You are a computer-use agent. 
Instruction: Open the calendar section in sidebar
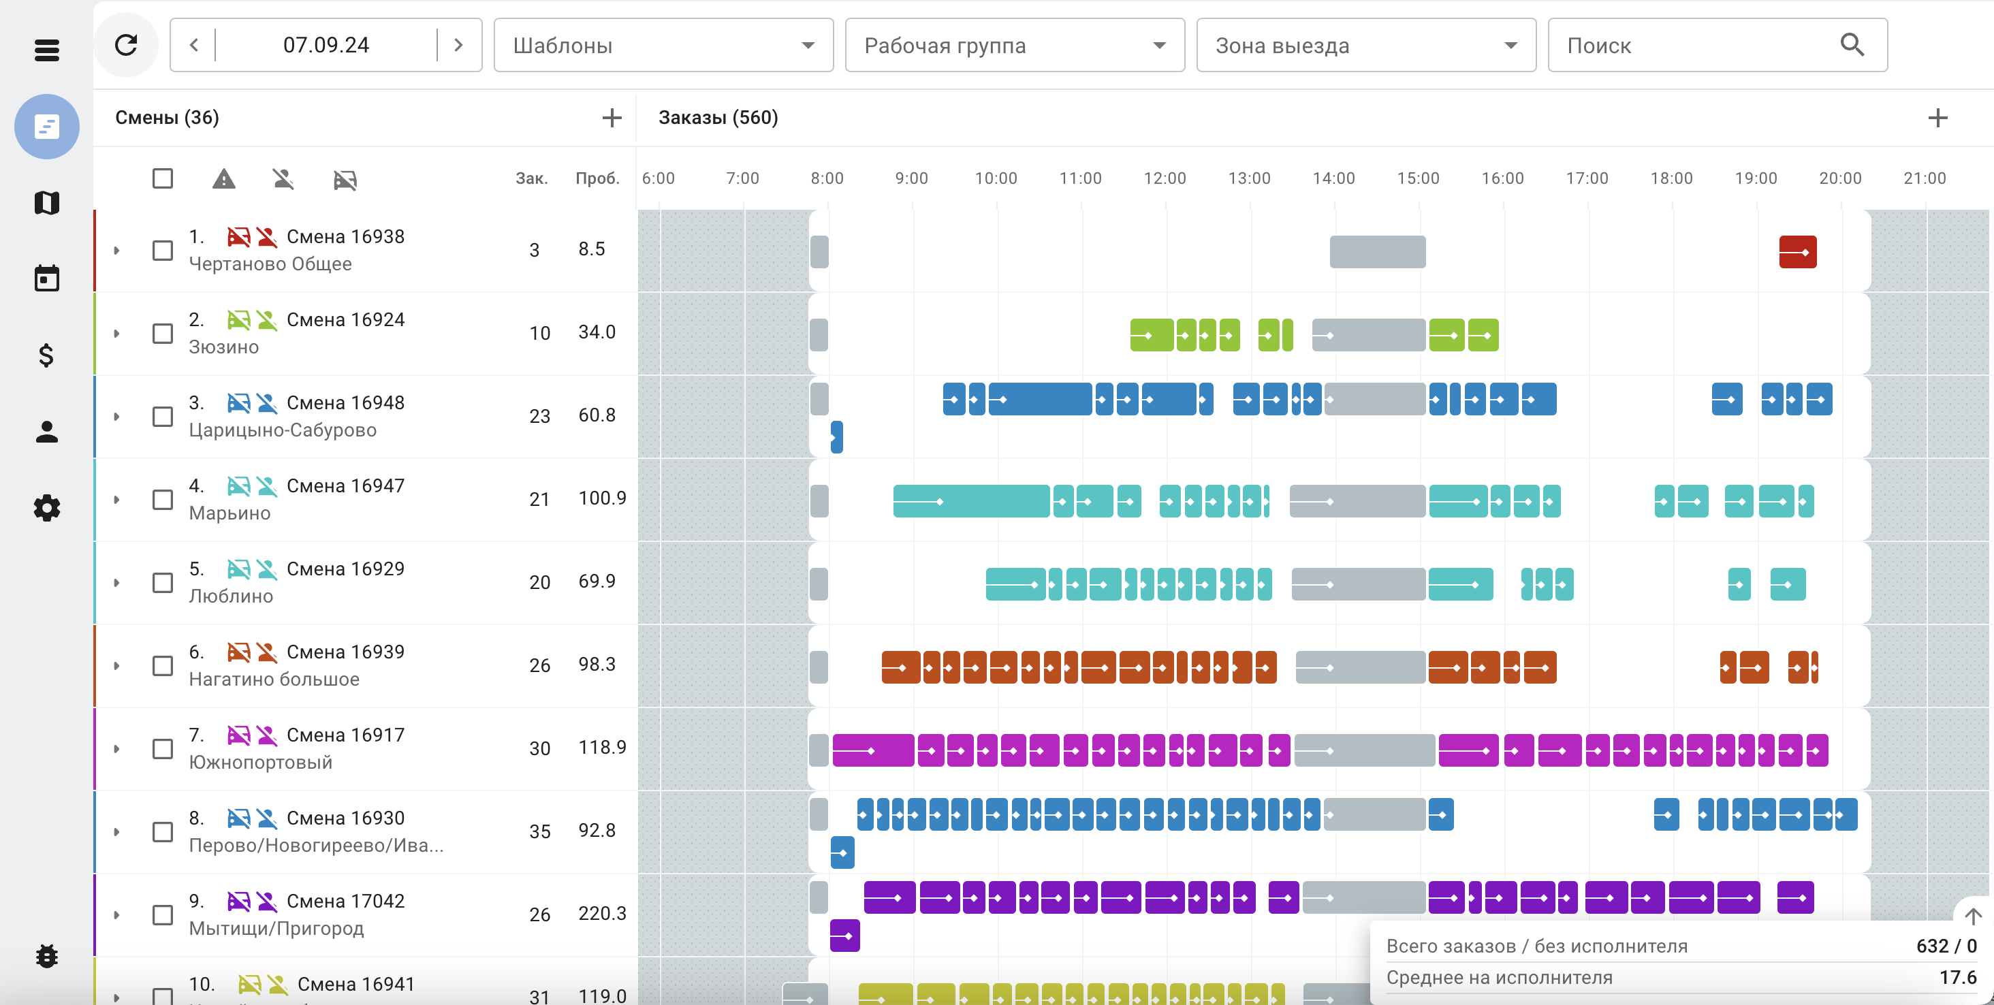(x=46, y=278)
